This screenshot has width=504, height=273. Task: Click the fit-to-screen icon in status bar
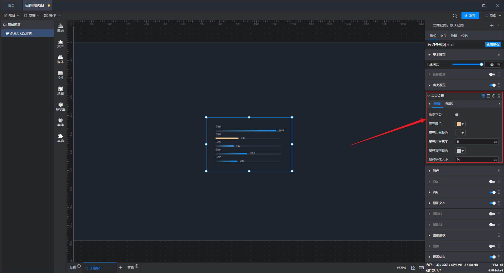coord(413,268)
